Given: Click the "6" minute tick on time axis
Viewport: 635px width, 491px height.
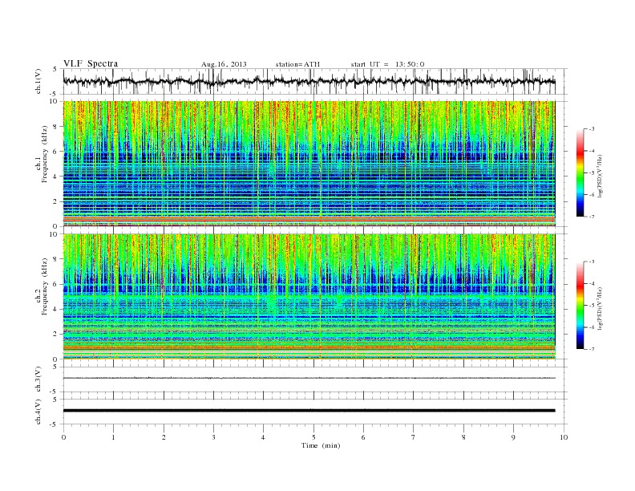Looking at the screenshot, I should [363, 437].
